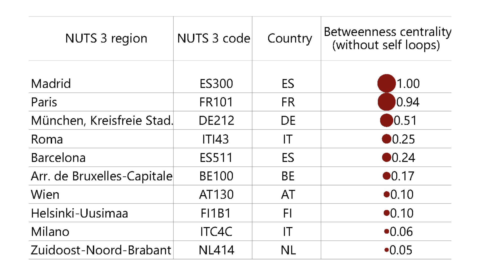Click the Barcelona 0.24 centrality circle

coord(386,157)
